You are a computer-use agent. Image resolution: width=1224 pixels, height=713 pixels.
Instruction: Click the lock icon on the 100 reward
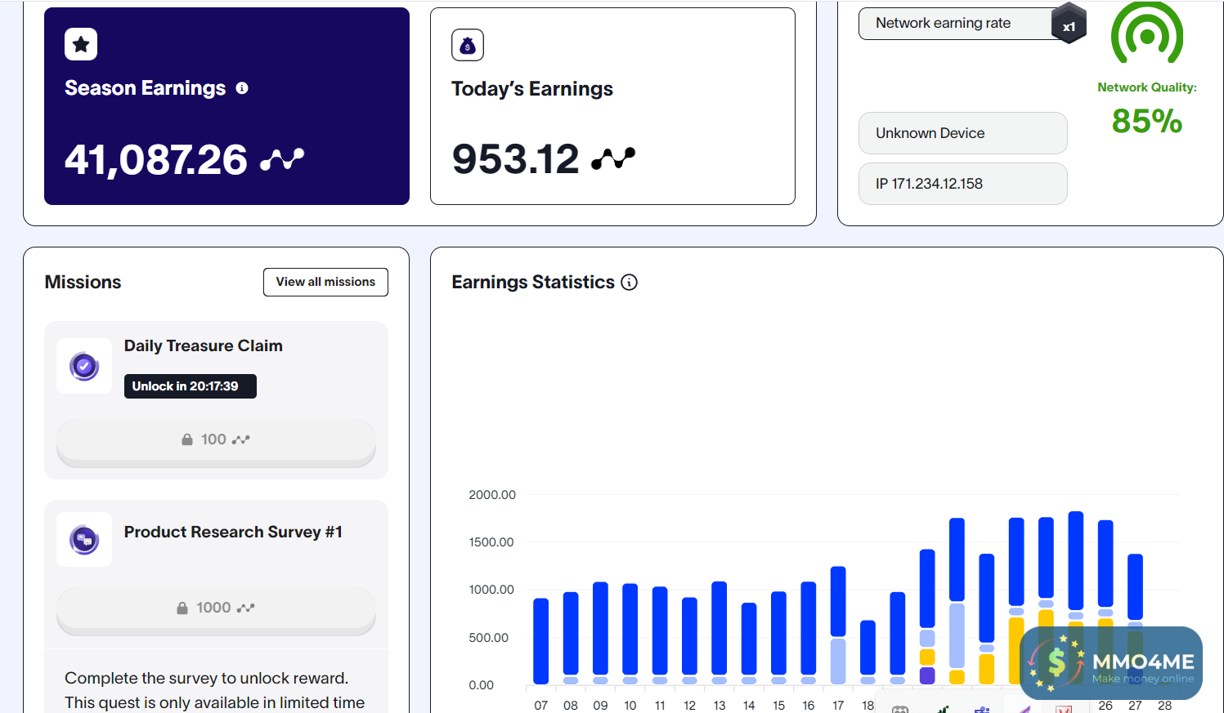pos(187,439)
